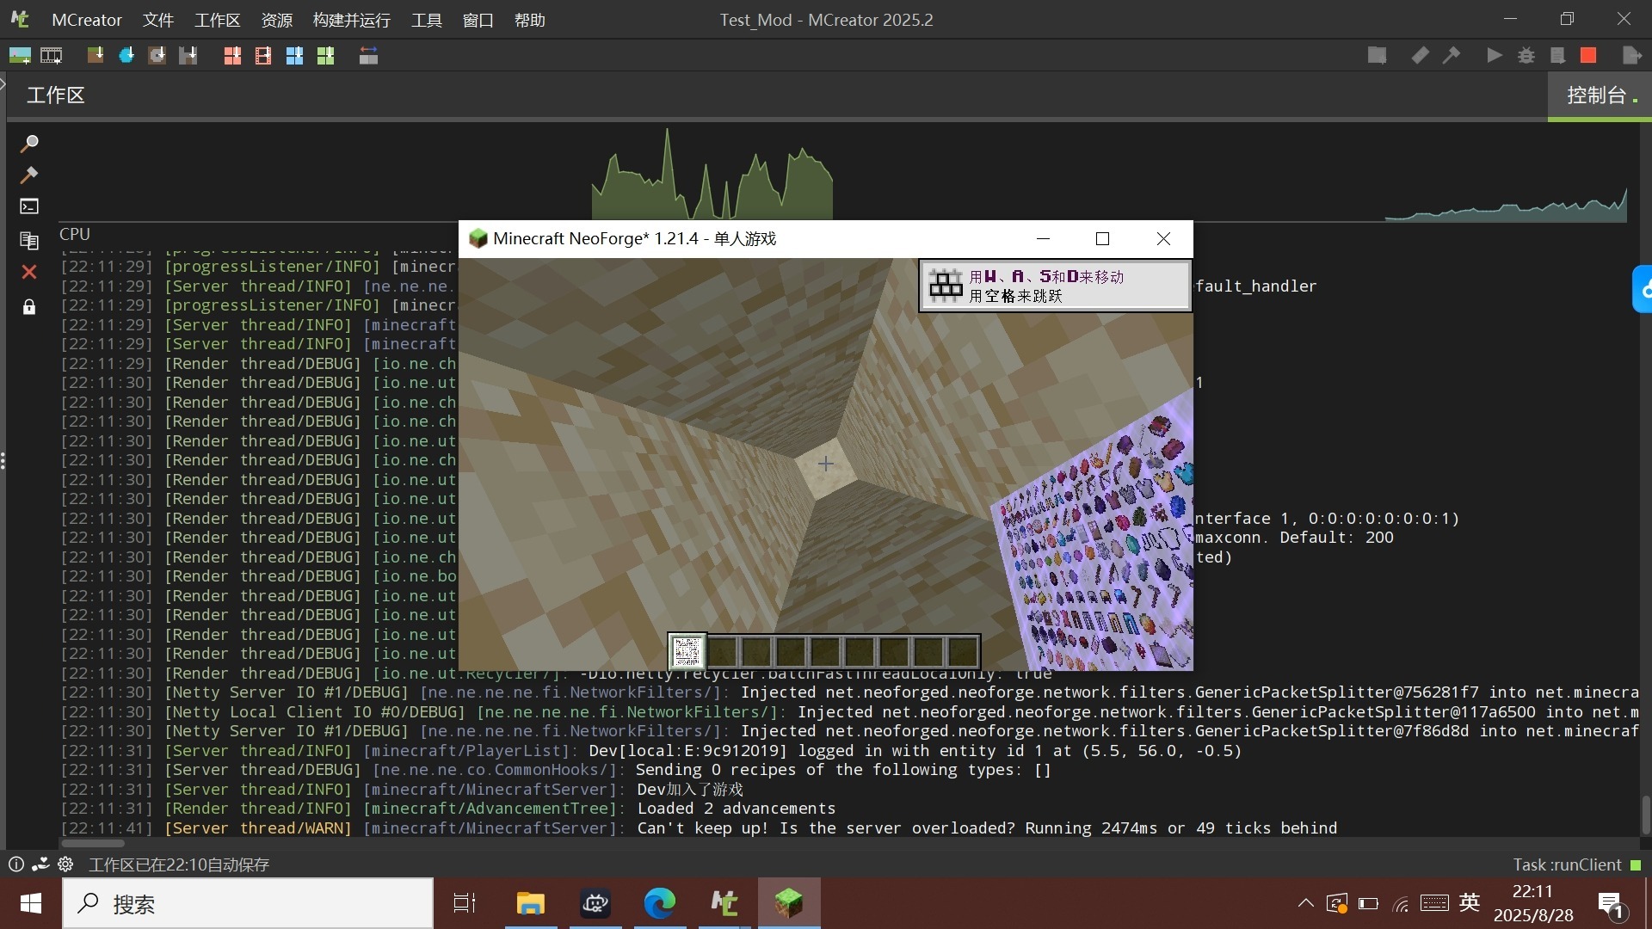Click the import sound disc icon
Screen dimensions: 1652x929
tap(157, 56)
